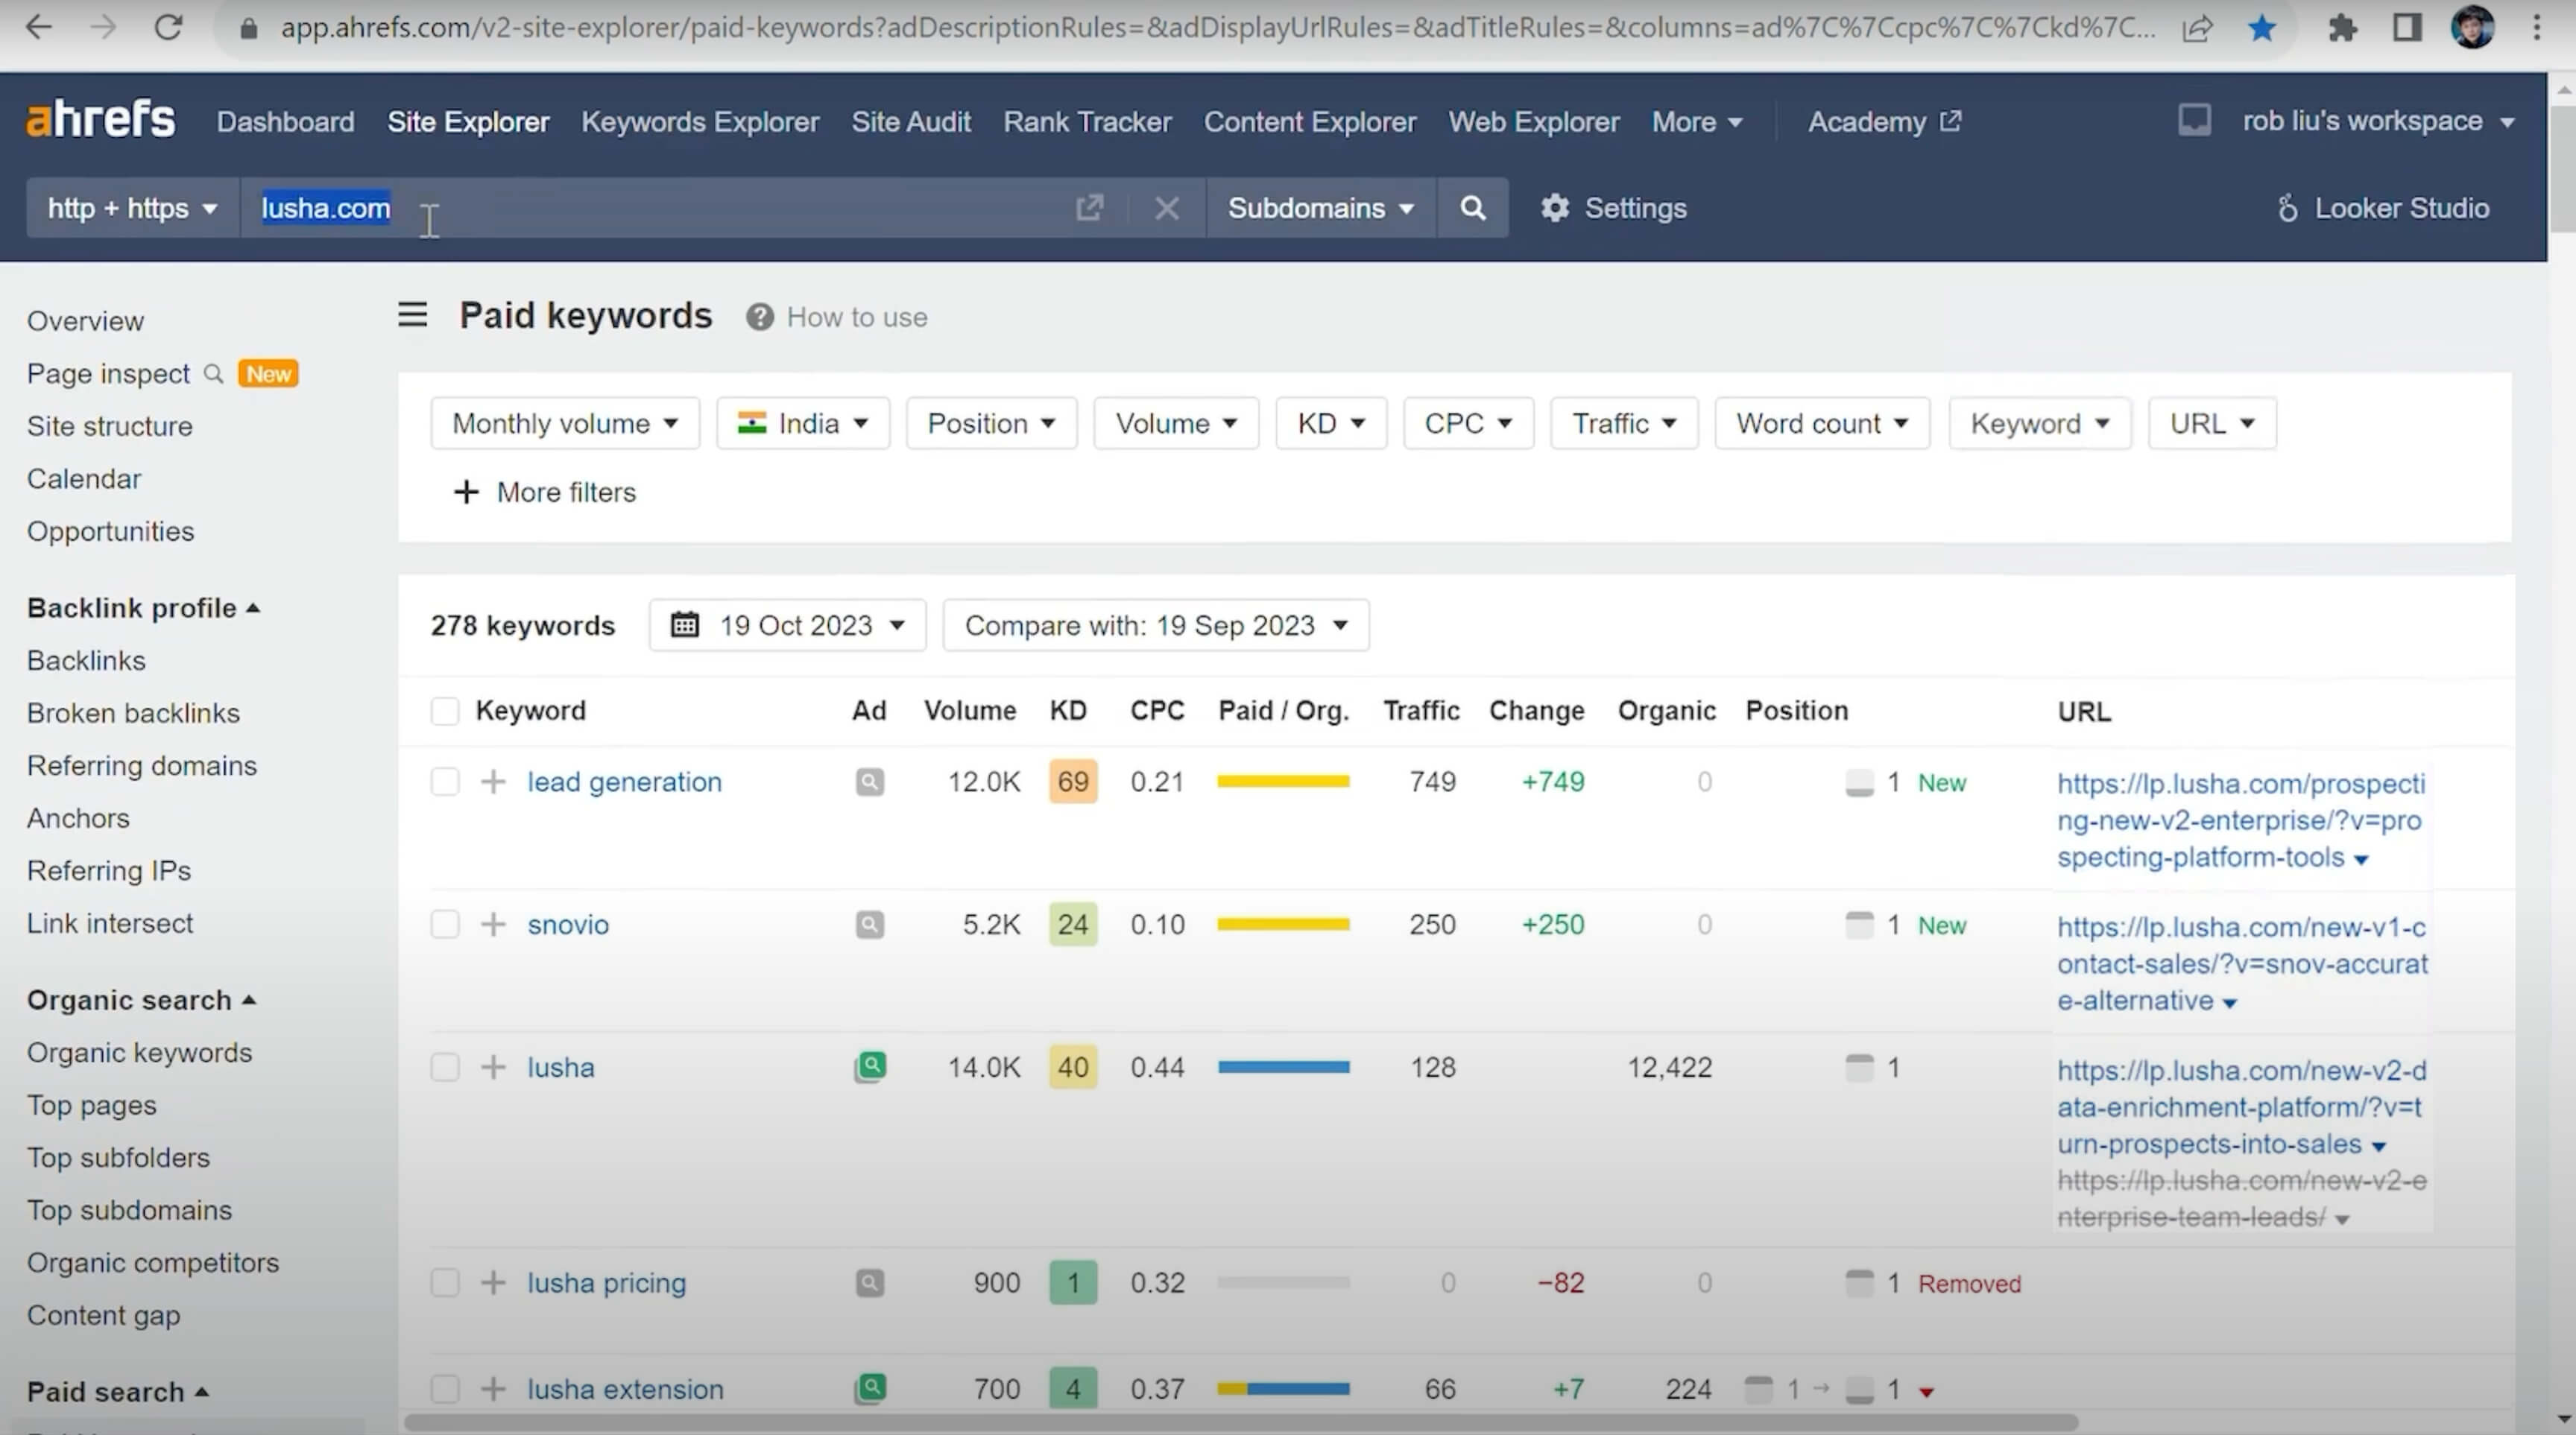The height and width of the screenshot is (1435, 2576).
Task: Open the snovio keyword link
Action: click(568, 925)
